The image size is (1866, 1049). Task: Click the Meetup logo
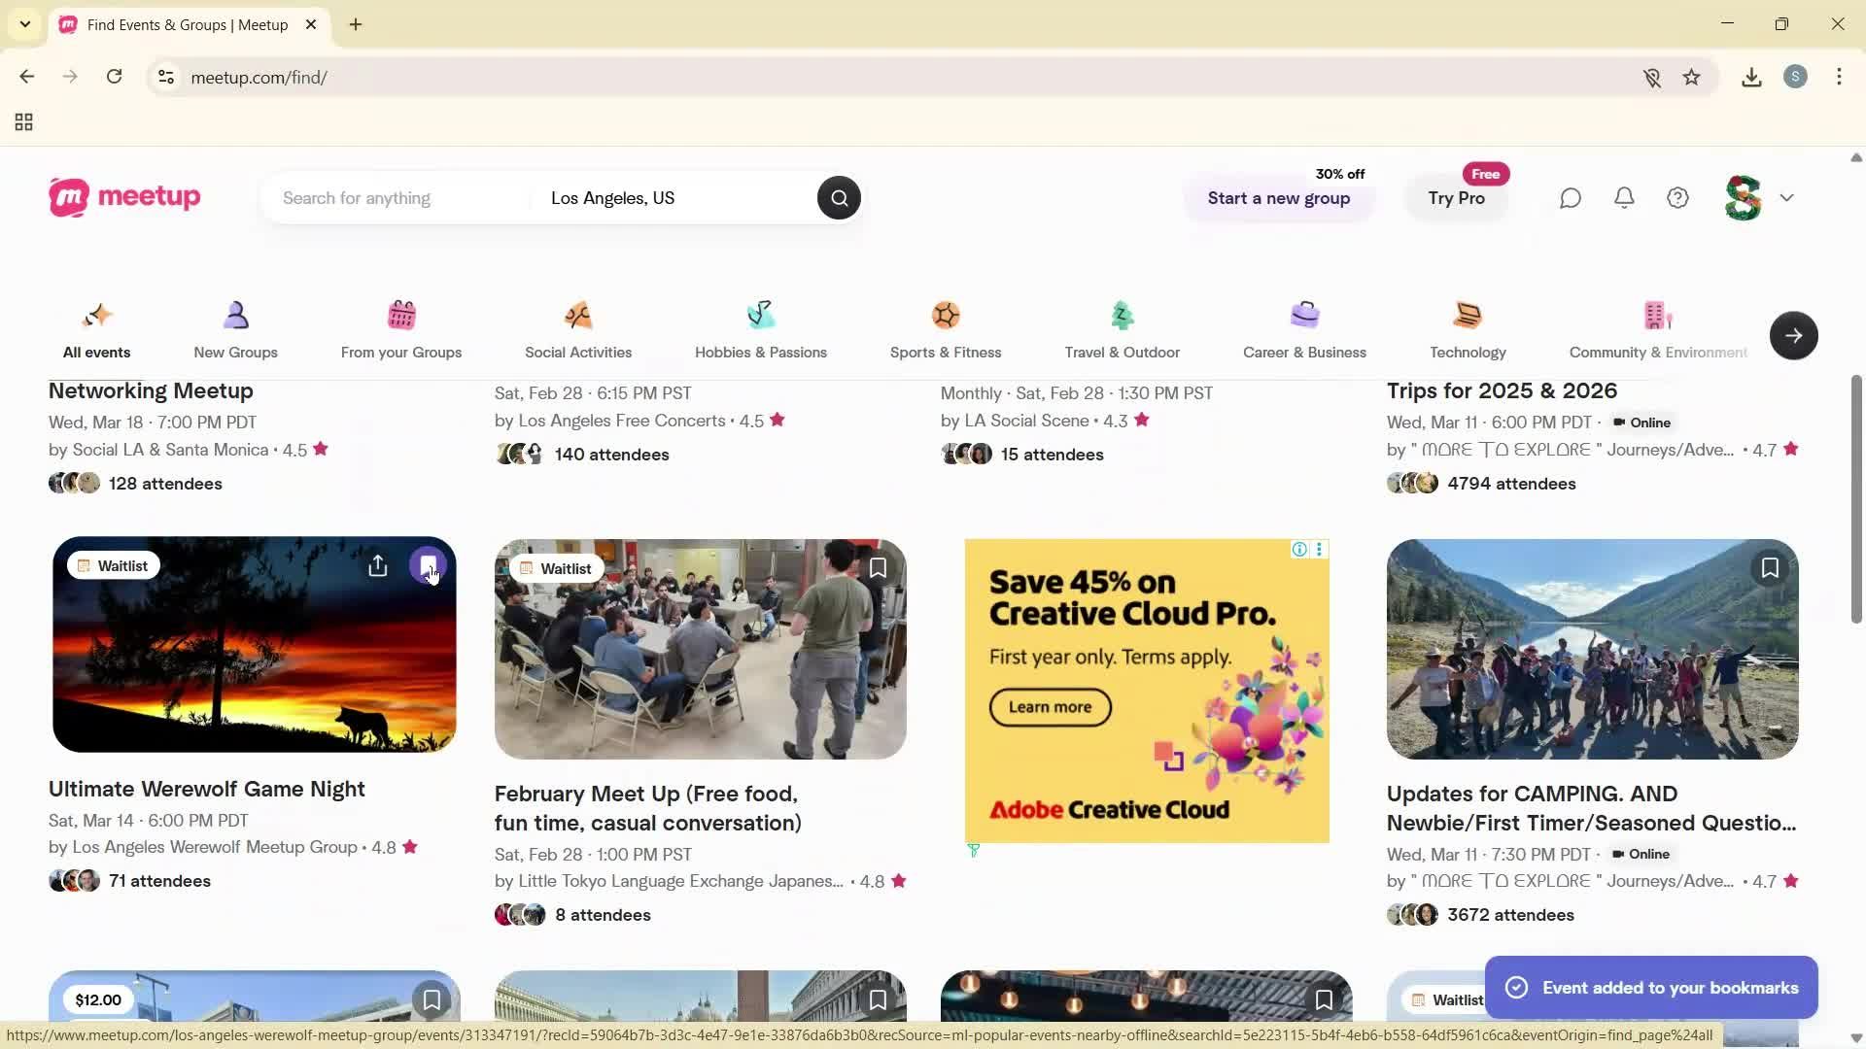[x=124, y=197]
